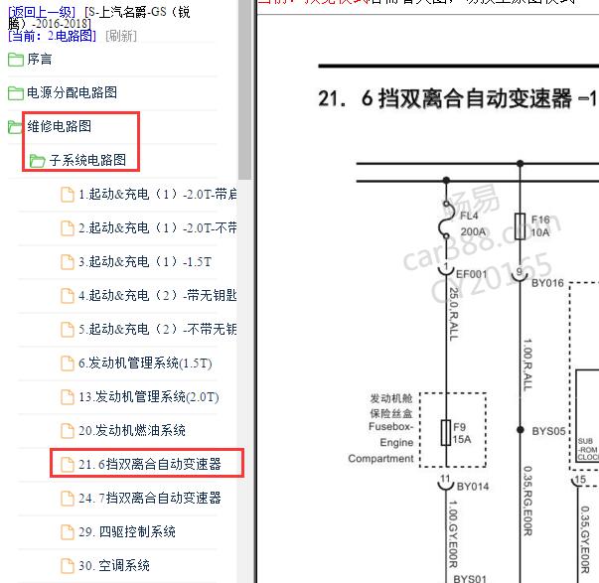Click the file icon for 24. 7挡双离合自动变速器
Image resolution: width=599 pixels, height=583 pixels.
68,499
